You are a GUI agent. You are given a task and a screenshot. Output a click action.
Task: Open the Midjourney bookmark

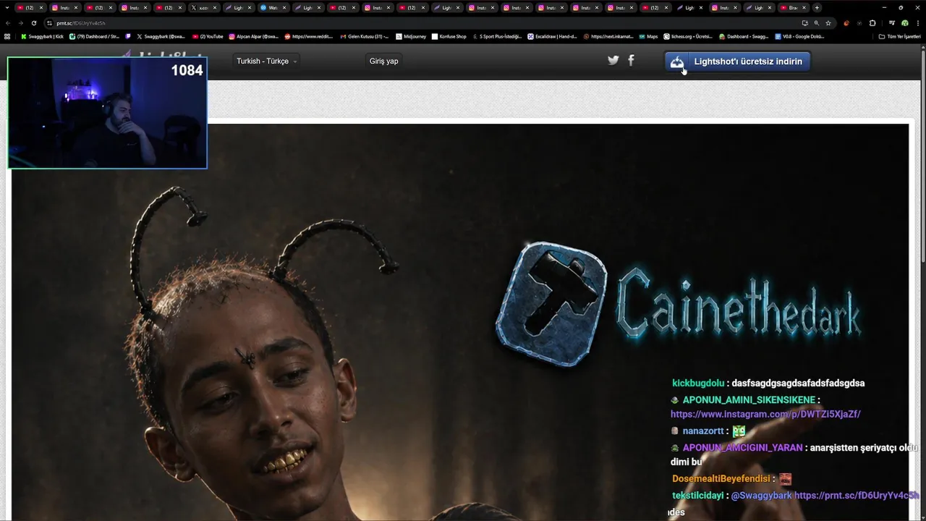(411, 36)
